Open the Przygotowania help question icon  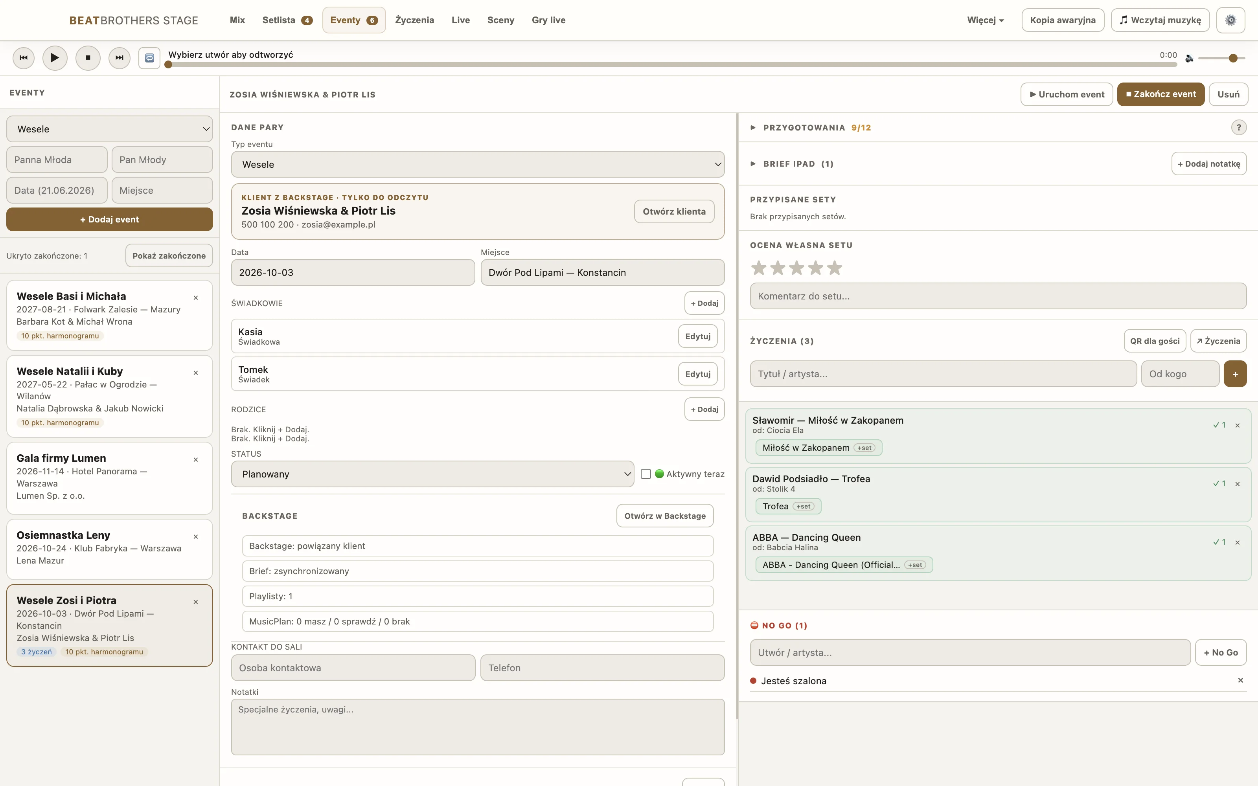tap(1239, 127)
